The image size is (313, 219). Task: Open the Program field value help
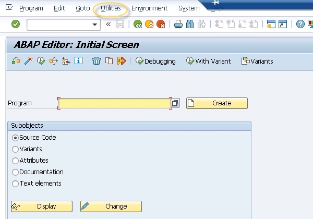(176, 103)
